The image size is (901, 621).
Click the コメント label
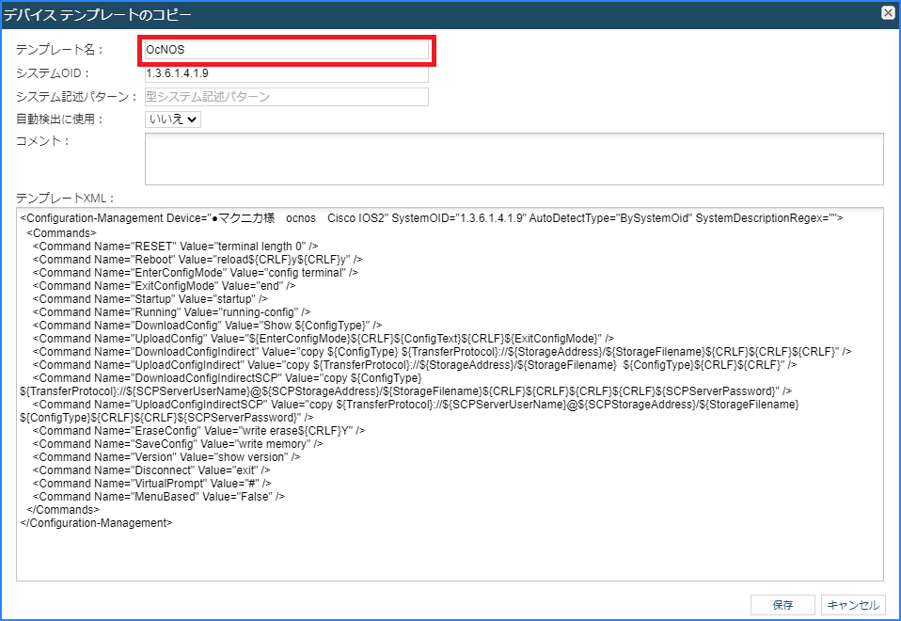pyautogui.click(x=42, y=141)
